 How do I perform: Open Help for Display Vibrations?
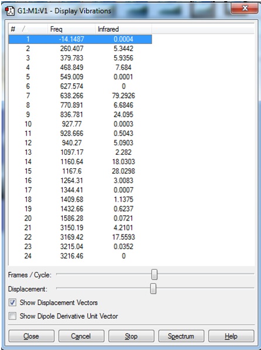(x=231, y=336)
